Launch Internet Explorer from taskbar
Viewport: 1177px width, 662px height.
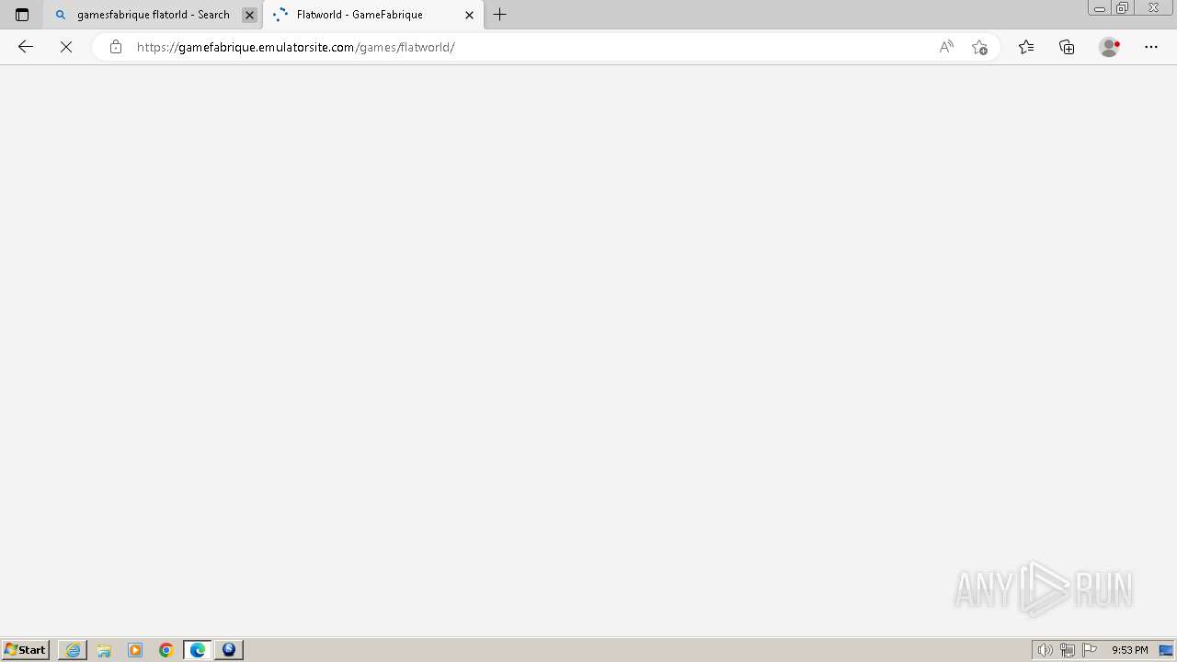pyautogui.click(x=73, y=650)
